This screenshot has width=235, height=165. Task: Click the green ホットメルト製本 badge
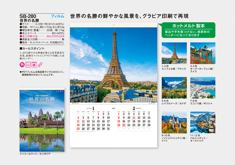click(x=188, y=30)
